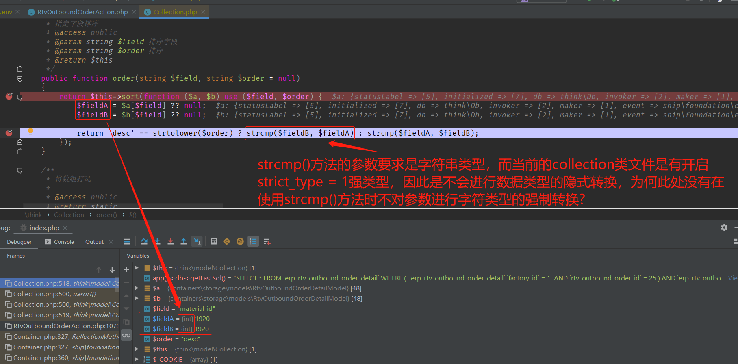Close the Output tab
Screen dimensions: 738x364
point(111,242)
